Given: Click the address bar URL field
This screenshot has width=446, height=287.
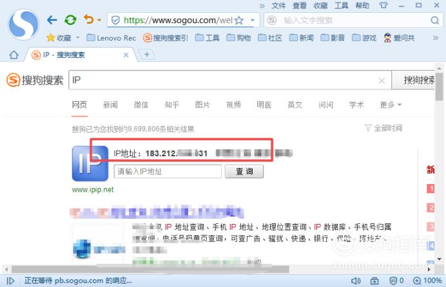Looking at the screenshot, I should click(178, 20).
